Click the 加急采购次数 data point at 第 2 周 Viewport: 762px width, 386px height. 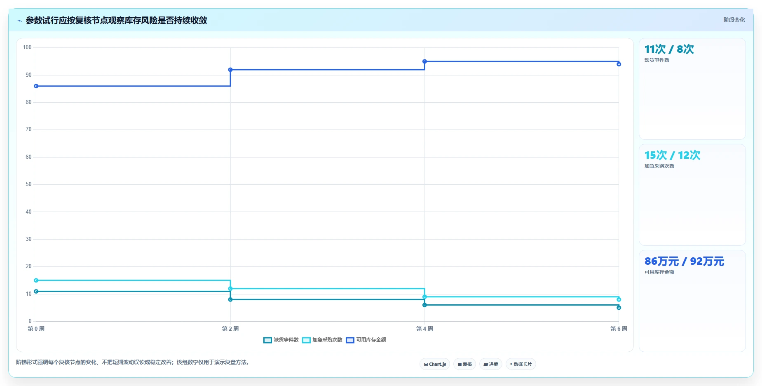pyautogui.click(x=230, y=289)
